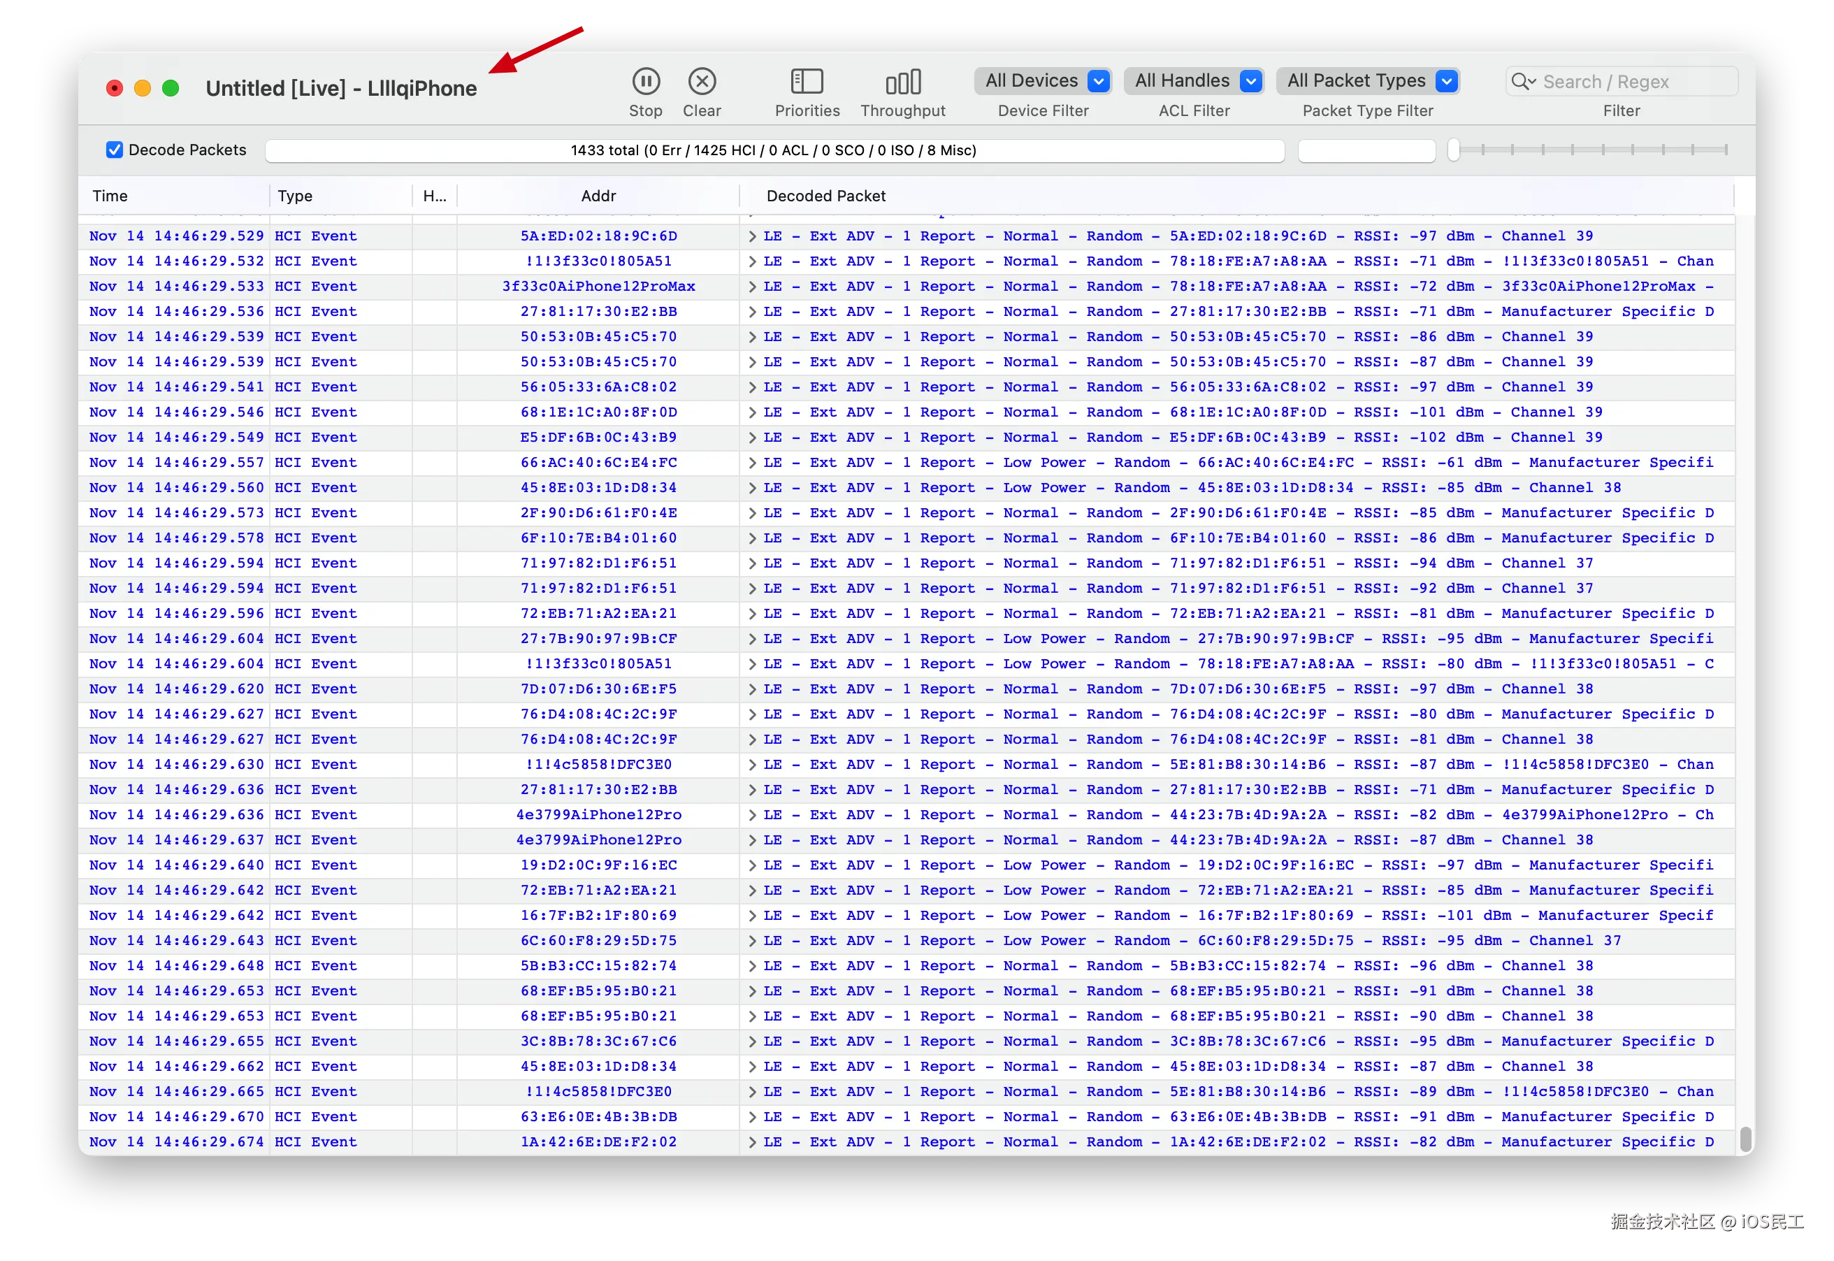This screenshot has height=1261, width=1834.
Task: Click the vertical scrollbar thumb
Action: pyautogui.click(x=1745, y=1139)
